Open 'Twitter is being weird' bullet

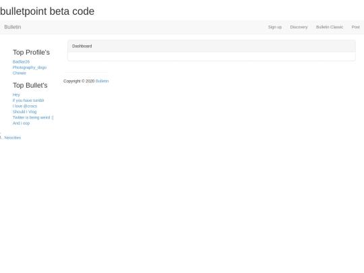(x=33, y=117)
